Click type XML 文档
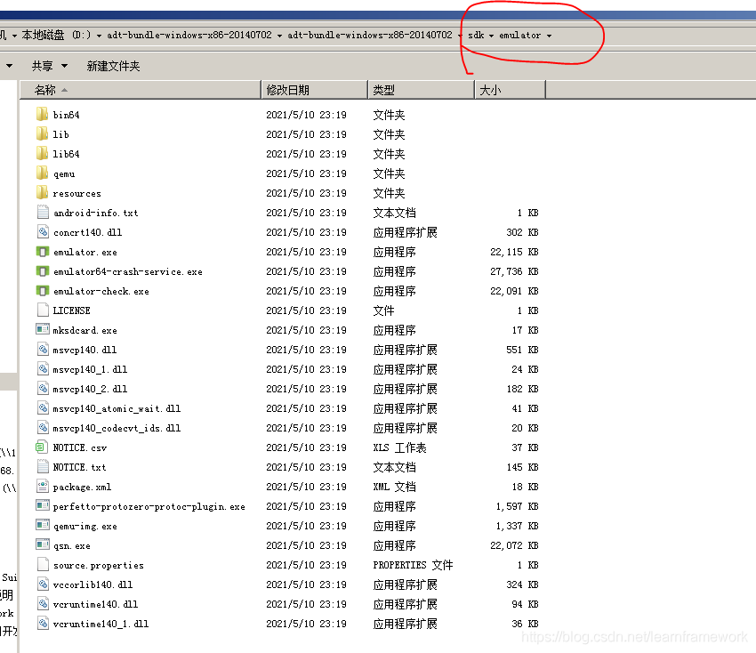The height and width of the screenshot is (653, 756). pyautogui.click(x=394, y=488)
